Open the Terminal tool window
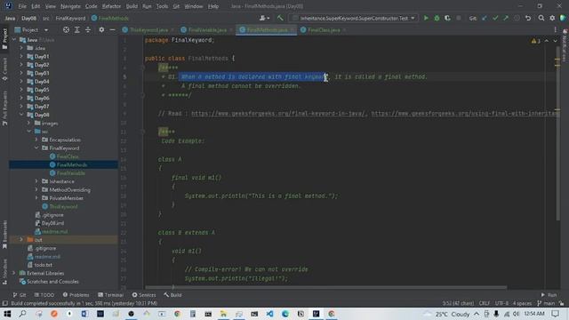 (x=110, y=295)
